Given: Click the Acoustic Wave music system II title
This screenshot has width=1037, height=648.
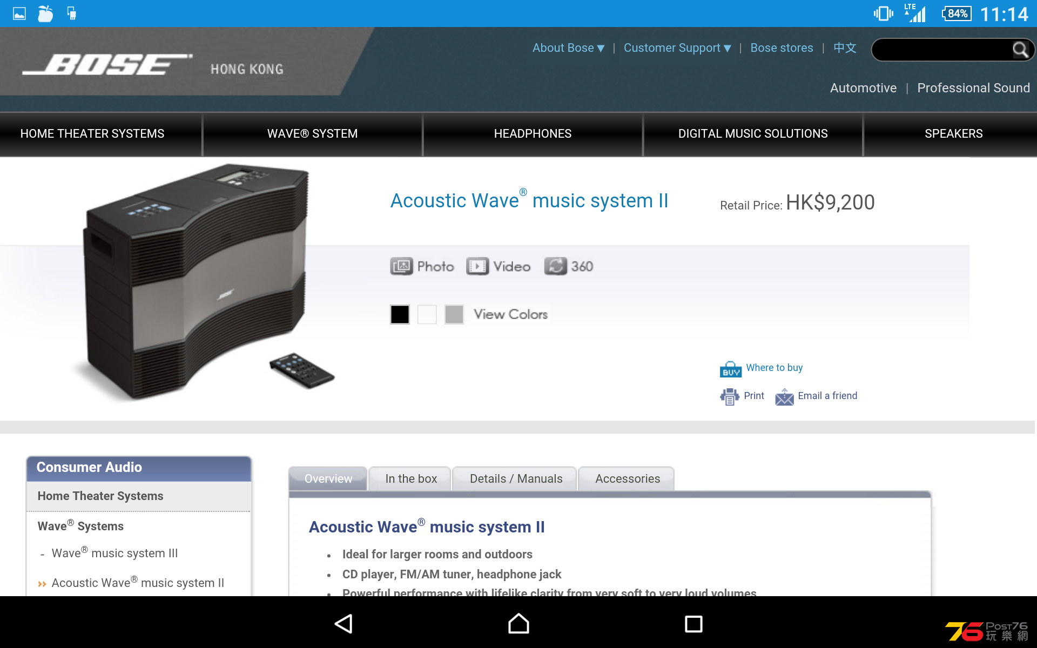Looking at the screenshot, I should (529, 200).
